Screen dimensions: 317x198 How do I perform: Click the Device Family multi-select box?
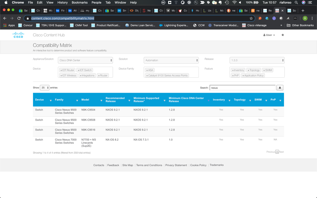point(171,72)
